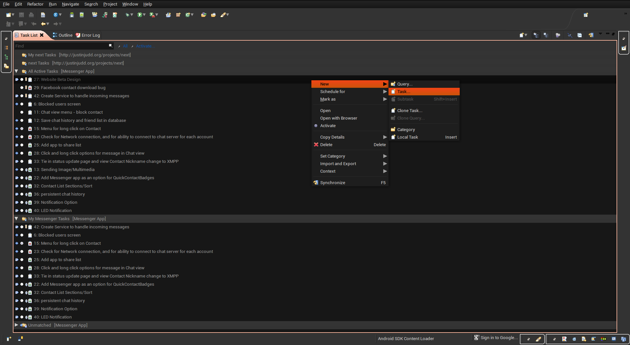
Task: Click the Synchronize Changed repository icon
Action: point(591,35)
